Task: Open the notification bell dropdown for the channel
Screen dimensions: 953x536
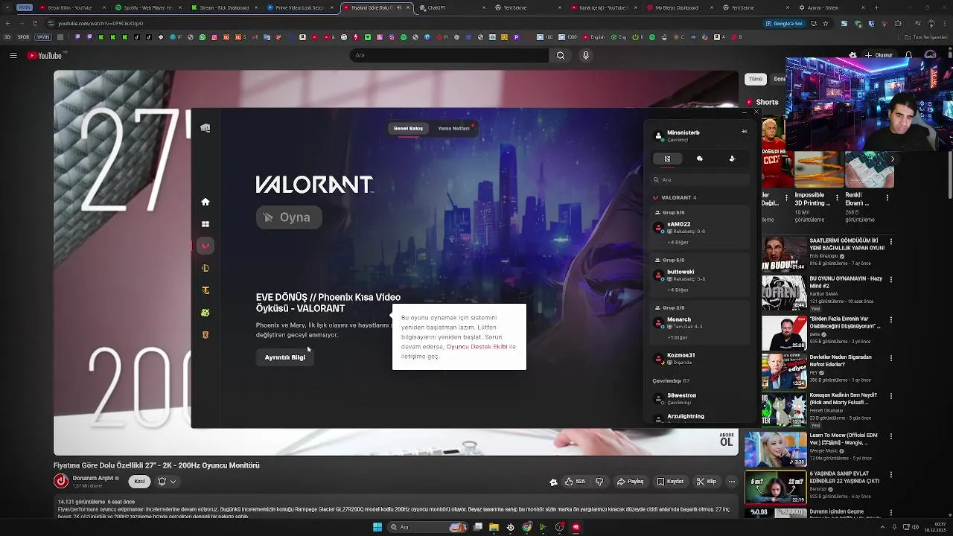Action: 167,482
